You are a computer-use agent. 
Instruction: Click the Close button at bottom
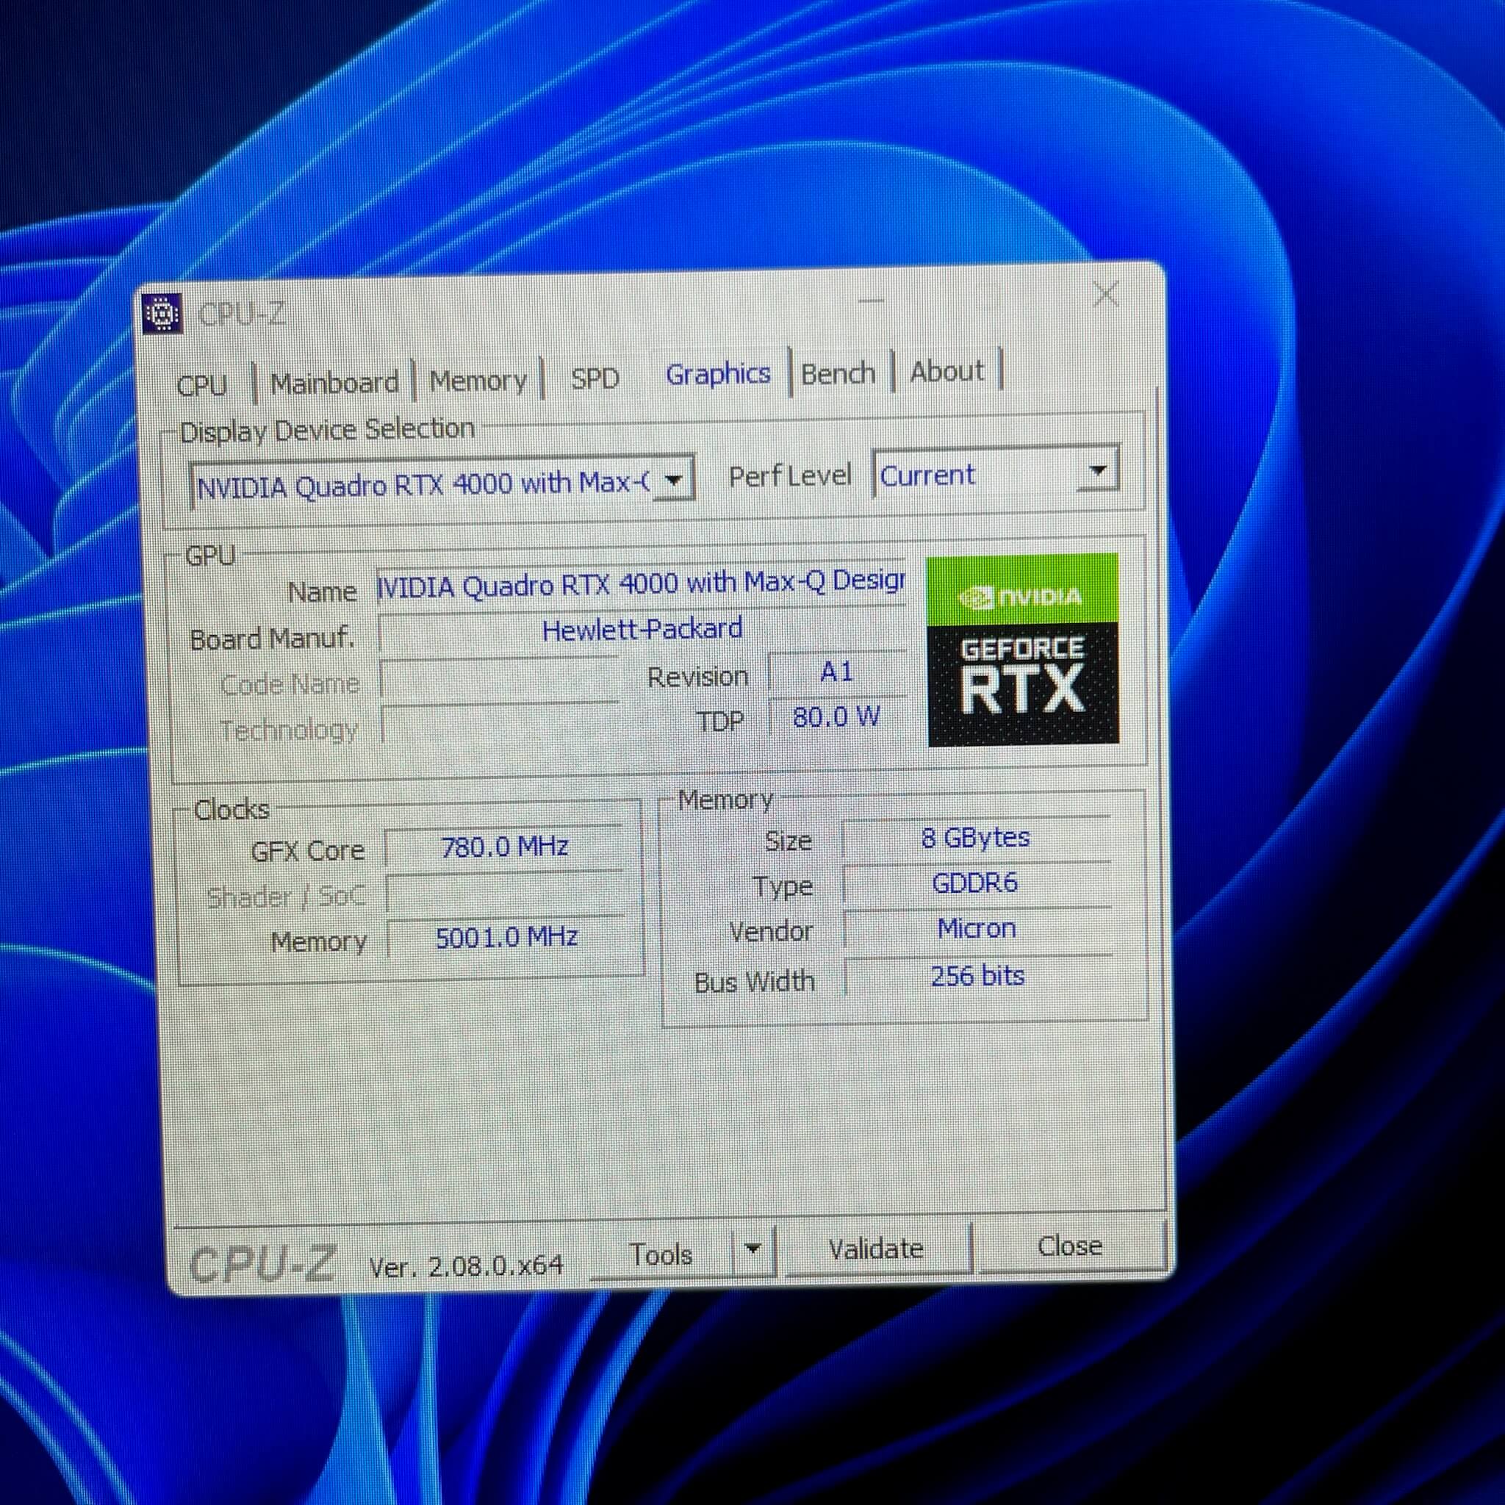coord(1070,1246)
